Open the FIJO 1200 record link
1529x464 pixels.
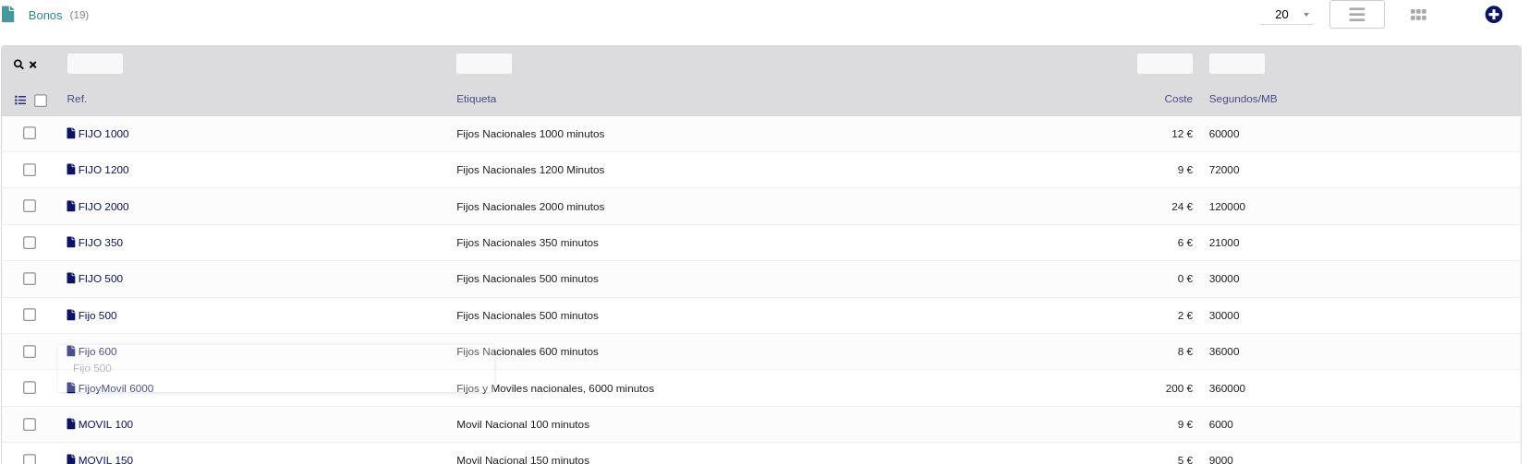[103, 170]
